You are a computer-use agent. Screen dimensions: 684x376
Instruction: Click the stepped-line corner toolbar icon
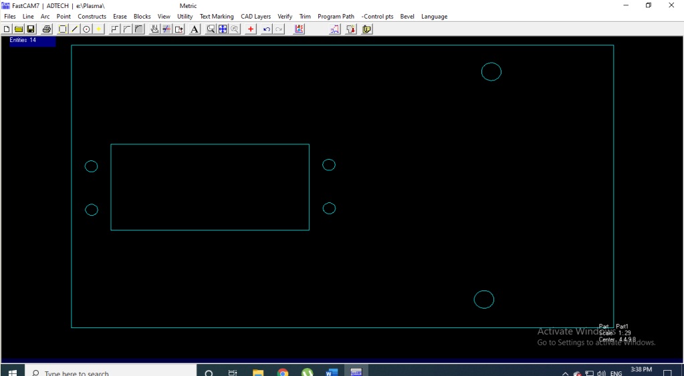(115, 29)
